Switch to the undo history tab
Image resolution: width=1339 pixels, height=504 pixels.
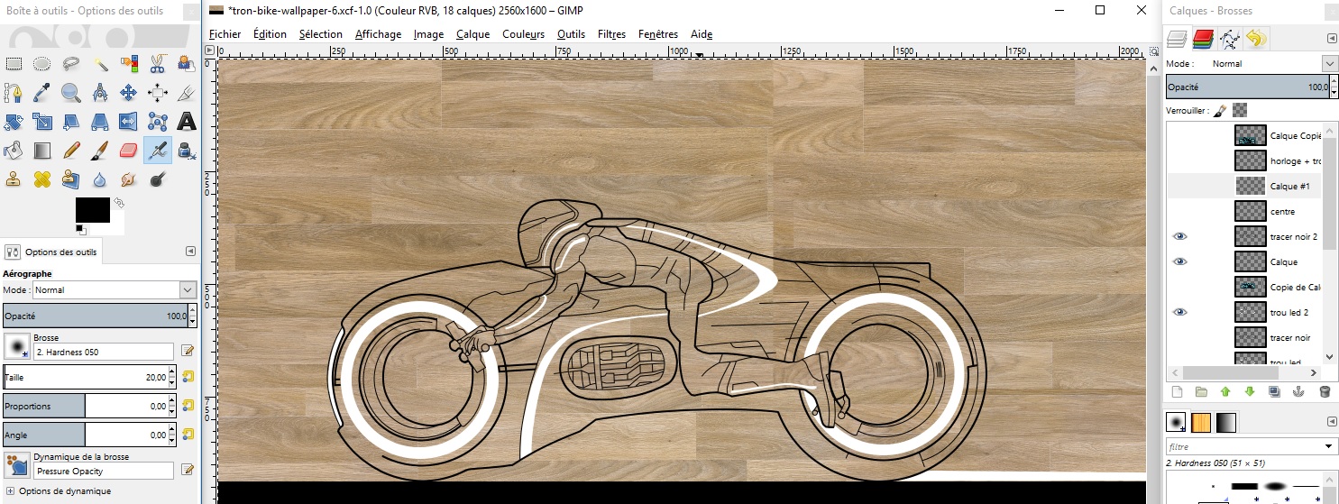pos(1255,38)
